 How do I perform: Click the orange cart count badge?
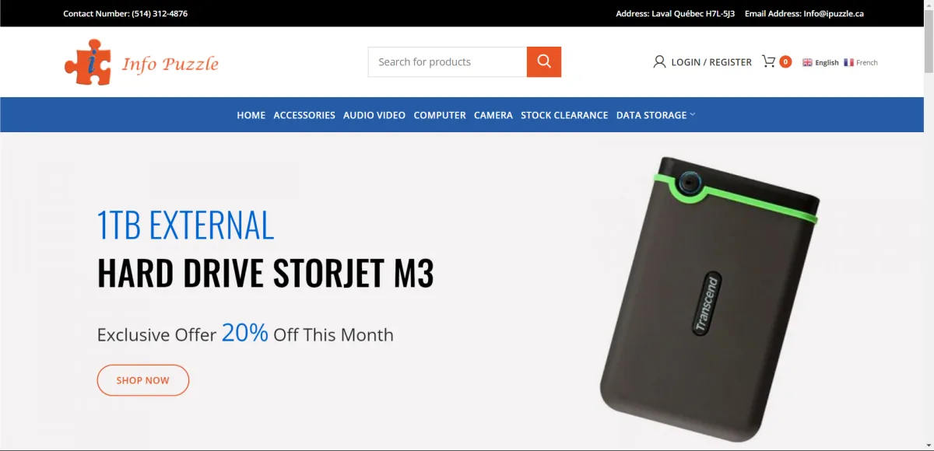pos(785,61)
